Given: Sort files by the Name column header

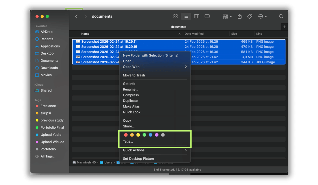Looking at the screenshot, I should [85, 34].
